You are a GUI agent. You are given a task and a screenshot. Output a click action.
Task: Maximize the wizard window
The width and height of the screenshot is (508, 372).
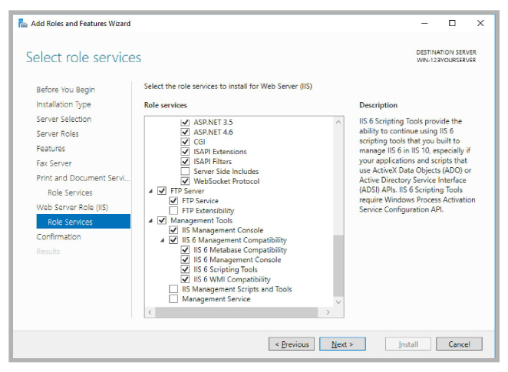[x=452, y=23]
